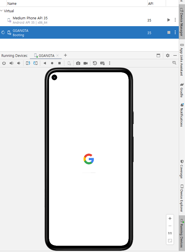This screenshot has height=252, width=185.
Task: Click the API value 35 for GGANGTA
Action: pyautogui.click(x=149, y=33)
